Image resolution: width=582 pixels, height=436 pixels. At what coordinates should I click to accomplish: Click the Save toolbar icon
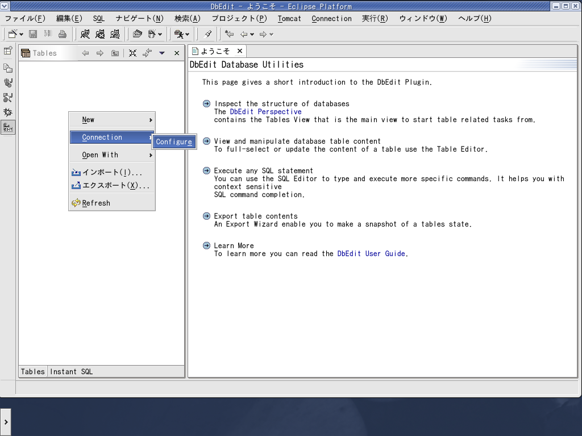pyautogui.click(x=33, y=34)
